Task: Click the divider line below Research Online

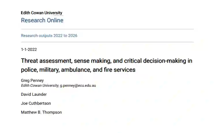Action: (107, 29)
